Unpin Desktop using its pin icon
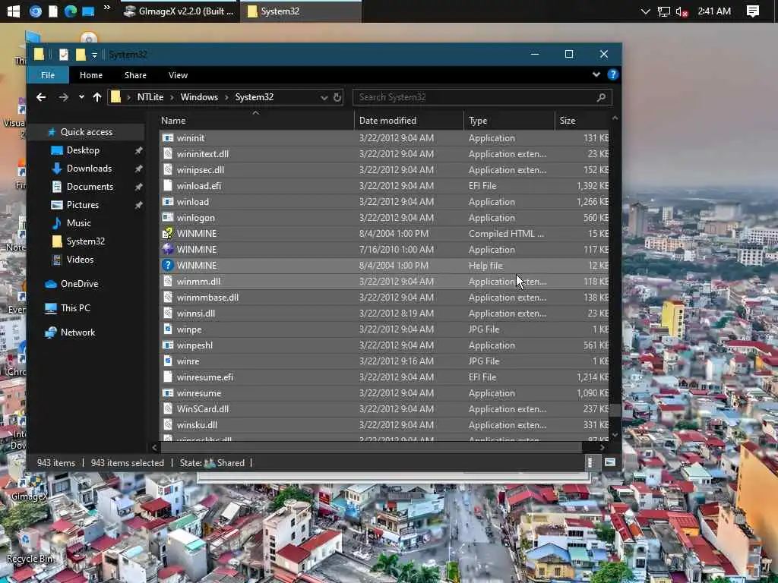778x583 pixels. 138,150
